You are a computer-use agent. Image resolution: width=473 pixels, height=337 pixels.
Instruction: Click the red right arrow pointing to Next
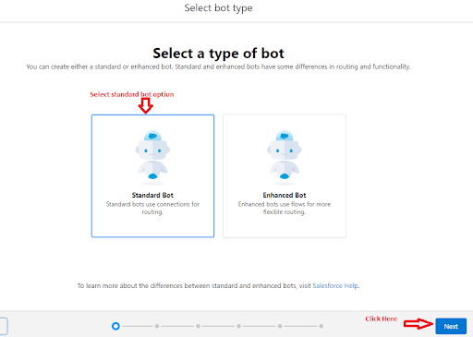pyautogui.click(x=418, y=324)
